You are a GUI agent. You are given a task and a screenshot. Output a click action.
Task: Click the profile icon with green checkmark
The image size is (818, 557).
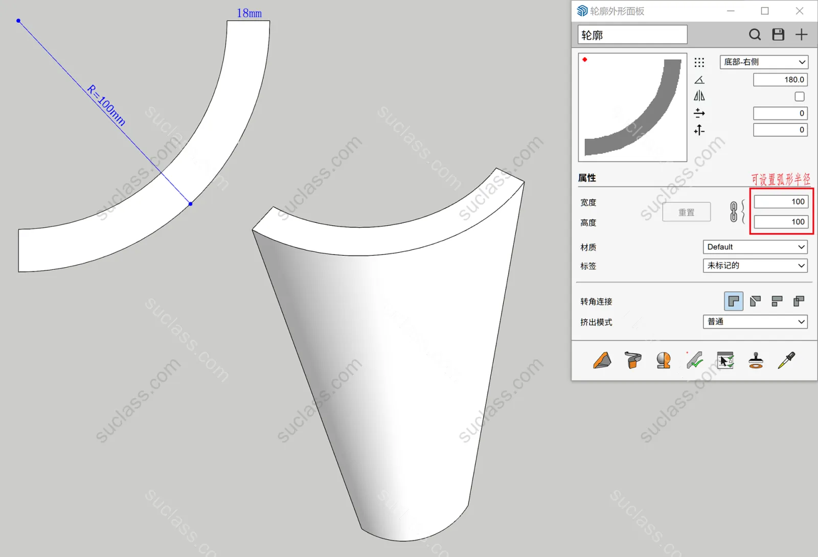(694, 360)
